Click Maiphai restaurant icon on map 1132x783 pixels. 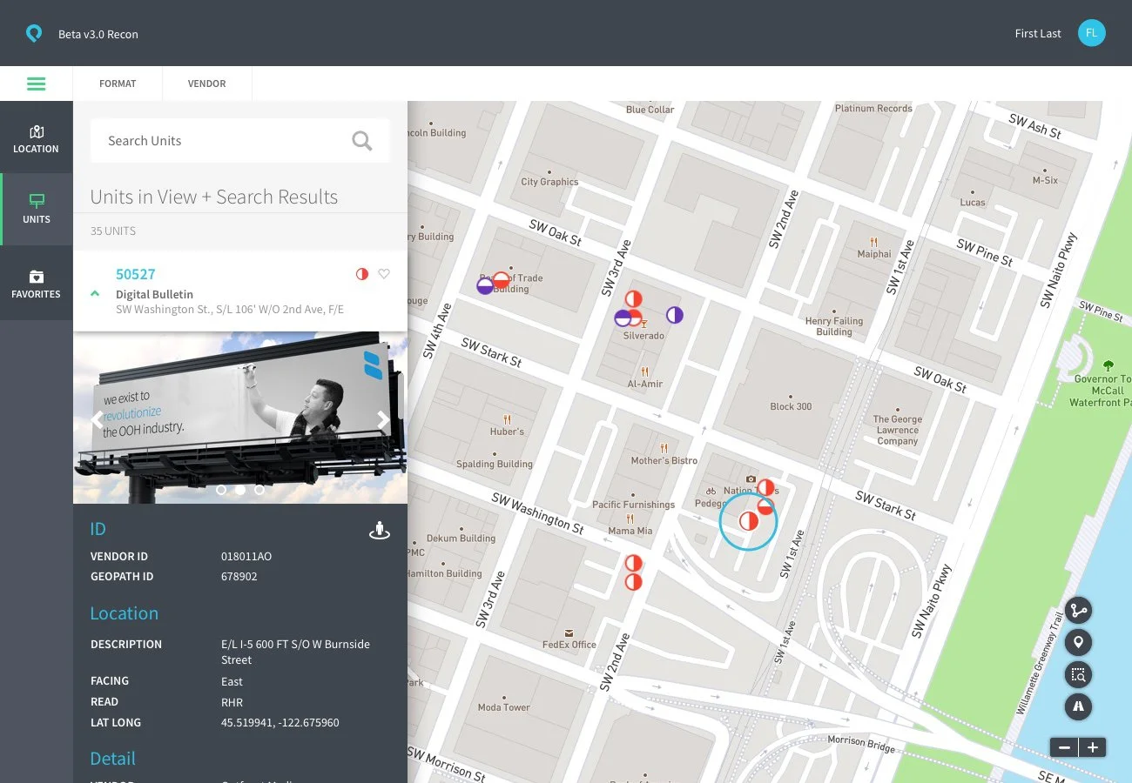[x=873, y=242]
